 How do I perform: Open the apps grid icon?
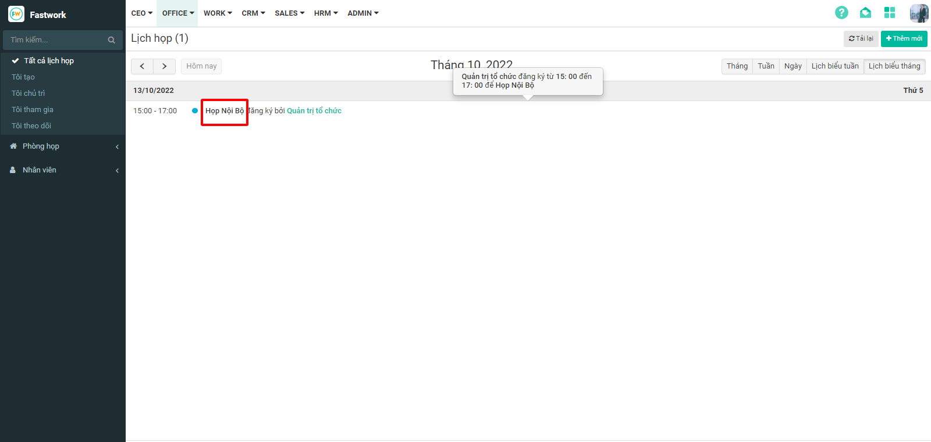pos(890,13)
